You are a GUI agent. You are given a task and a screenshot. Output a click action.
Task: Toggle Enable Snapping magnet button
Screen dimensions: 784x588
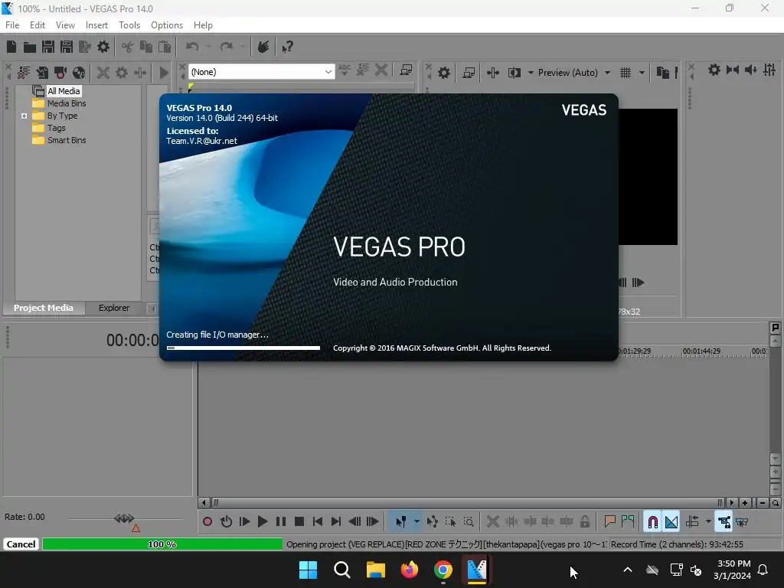point(652,522)
